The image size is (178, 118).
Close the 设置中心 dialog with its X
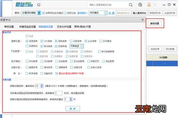(x=143, y=20)
